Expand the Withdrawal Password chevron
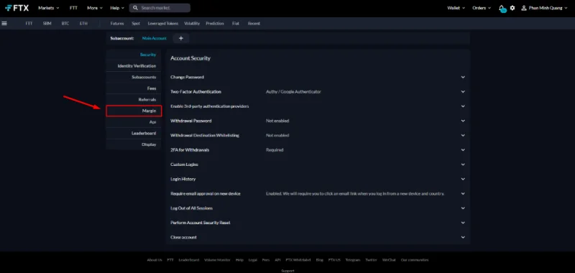 [463, 121]
